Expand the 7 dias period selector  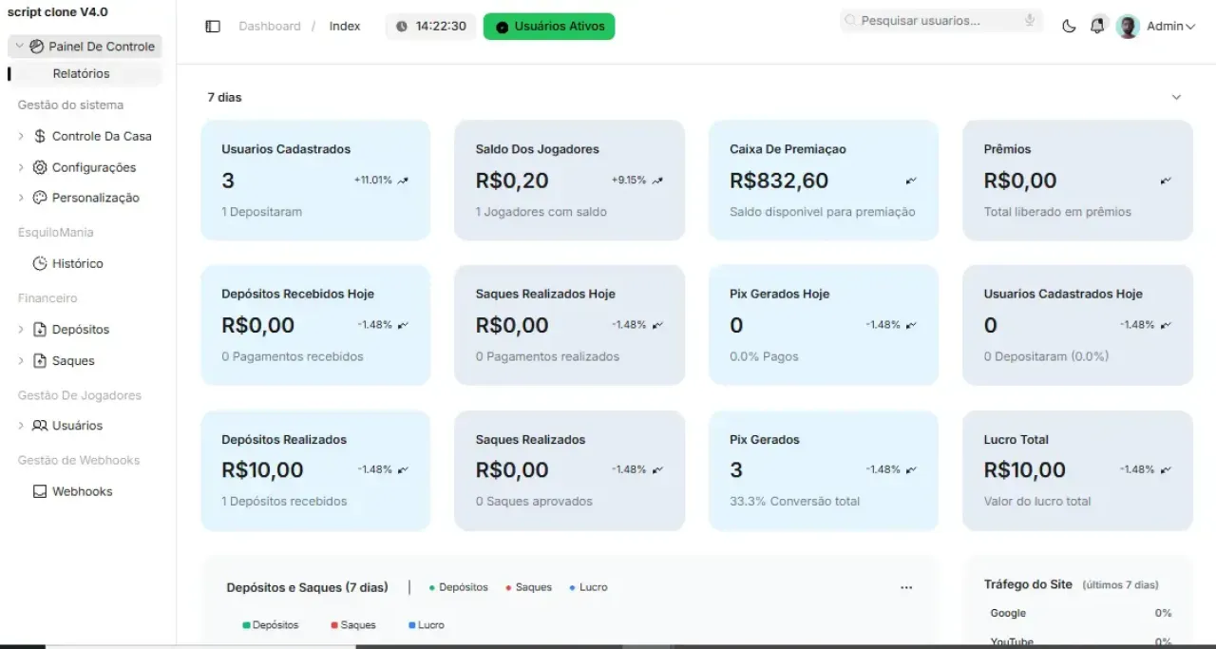coord(1176,96)
